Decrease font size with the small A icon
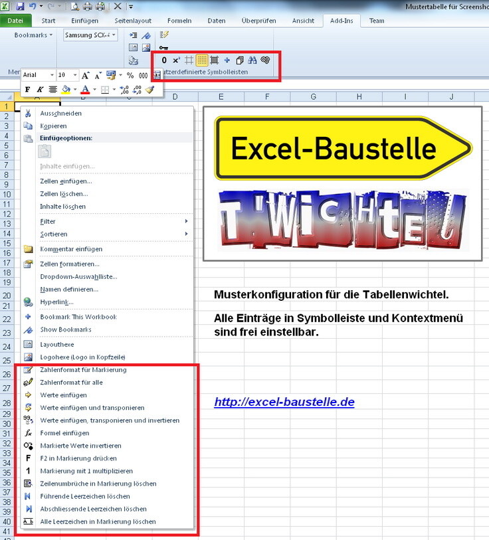489x540 pixels. pos(98,75)
